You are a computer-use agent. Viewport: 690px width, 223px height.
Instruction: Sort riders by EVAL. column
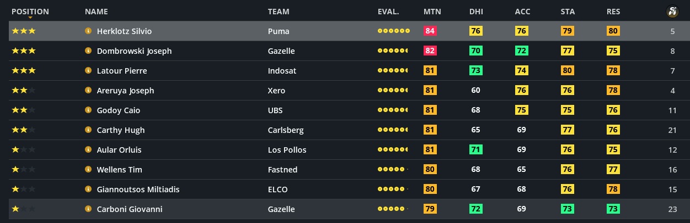click(388, 12)
